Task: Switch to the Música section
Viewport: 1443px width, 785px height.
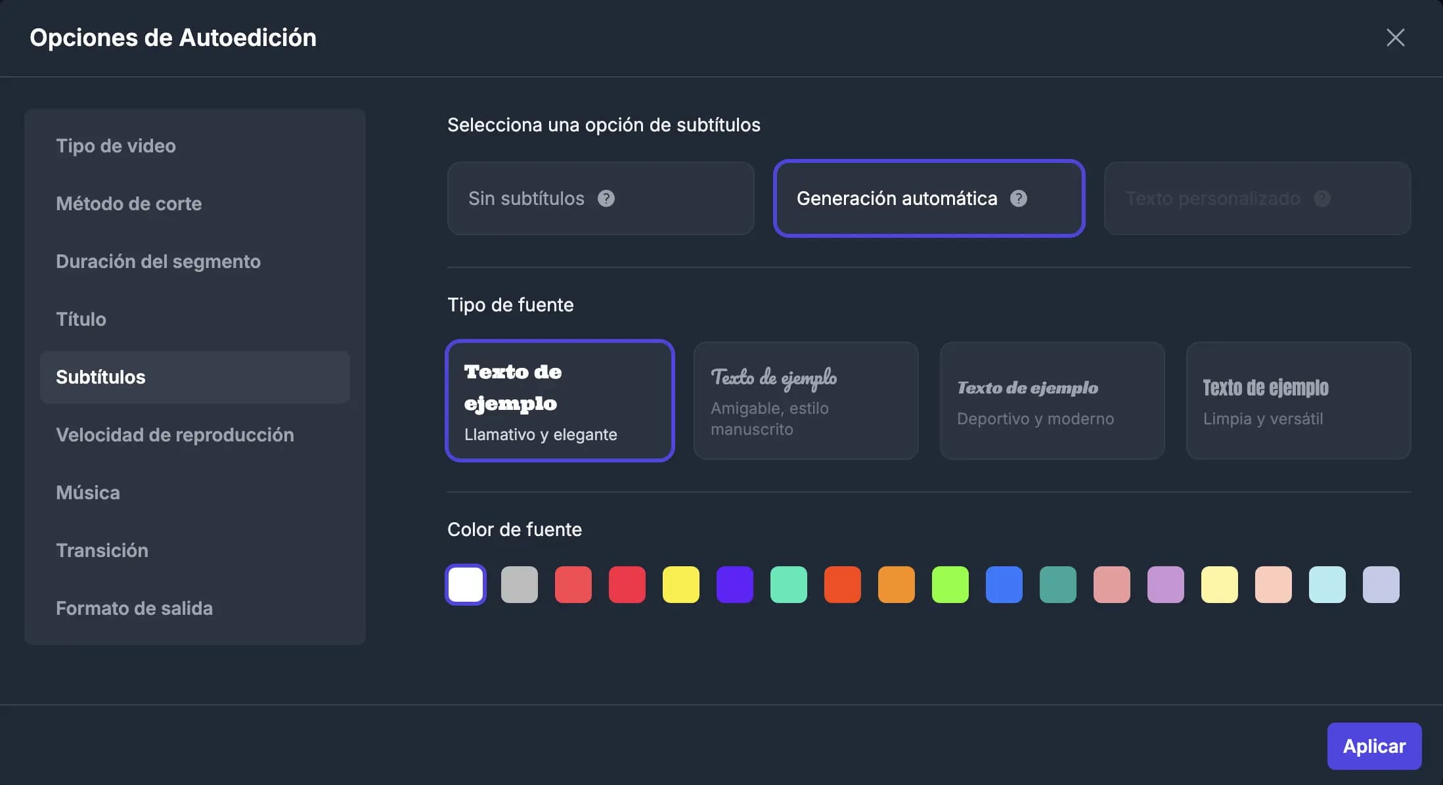Action: click(x=88, y=493)
